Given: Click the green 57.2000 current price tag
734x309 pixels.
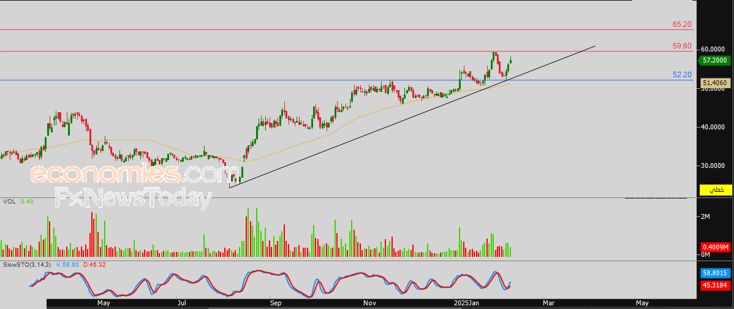Looking at the screenshot, I should point(714,61).
